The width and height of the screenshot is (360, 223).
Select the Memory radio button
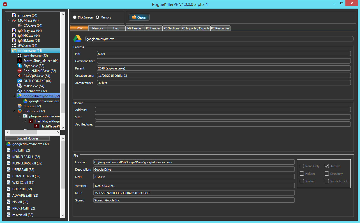click(98, 17)
